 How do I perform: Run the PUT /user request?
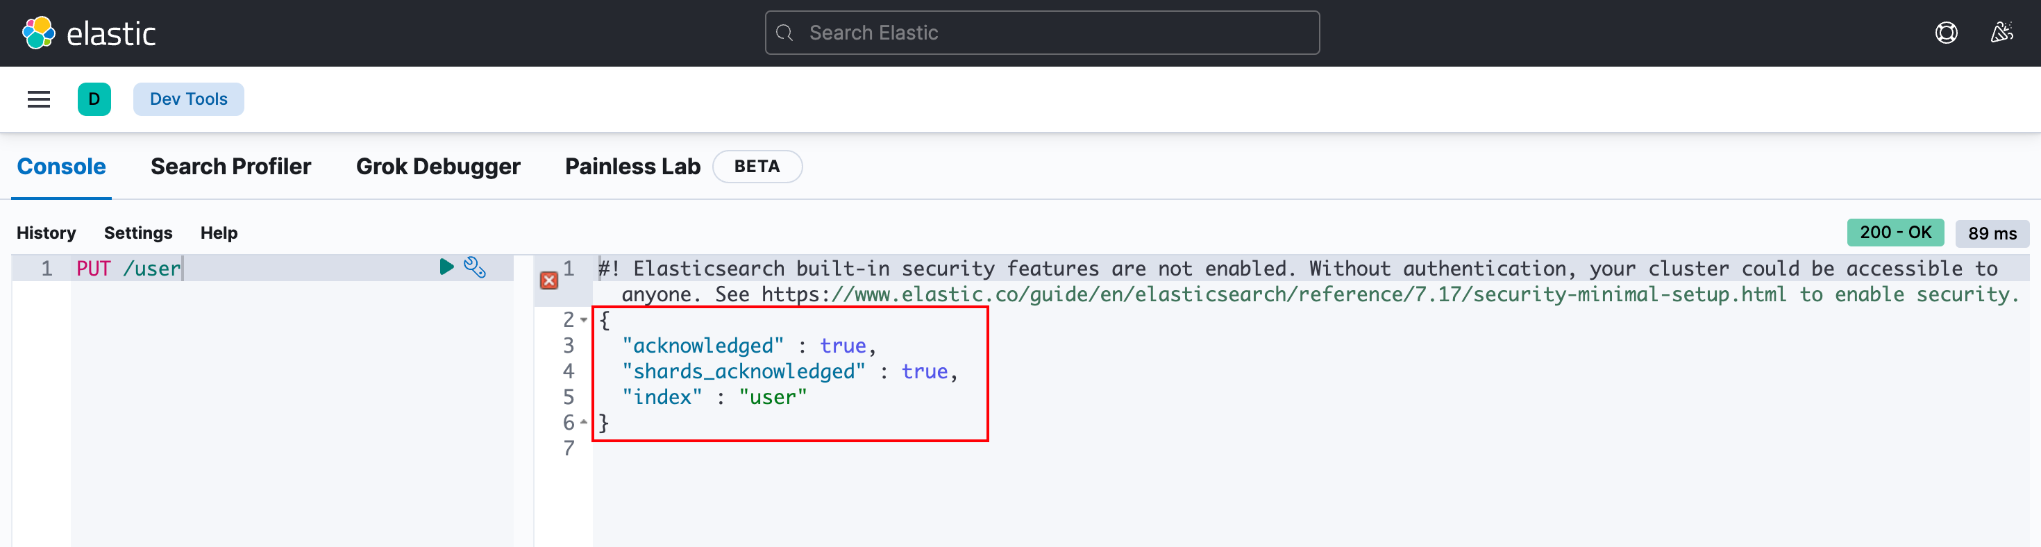tap(446, 267)
